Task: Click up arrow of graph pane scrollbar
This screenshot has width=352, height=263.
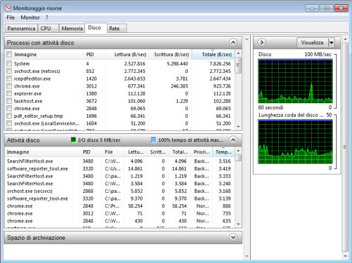Action: [x=345, y=39]
